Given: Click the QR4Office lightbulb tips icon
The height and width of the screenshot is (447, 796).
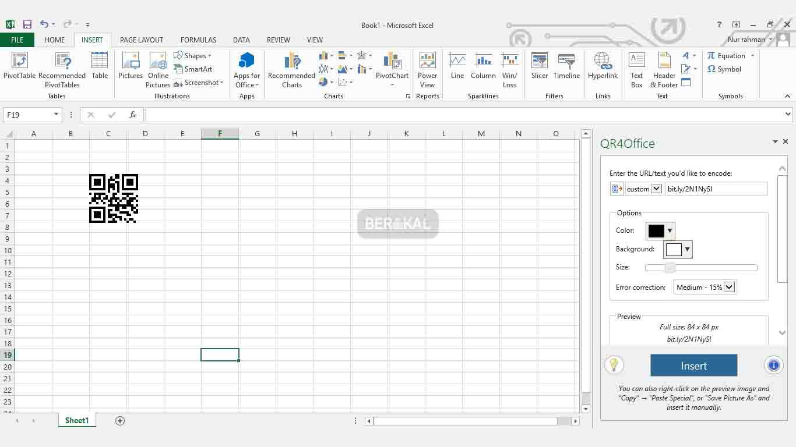Looking at the screenshot, I should tap(614, 365).
